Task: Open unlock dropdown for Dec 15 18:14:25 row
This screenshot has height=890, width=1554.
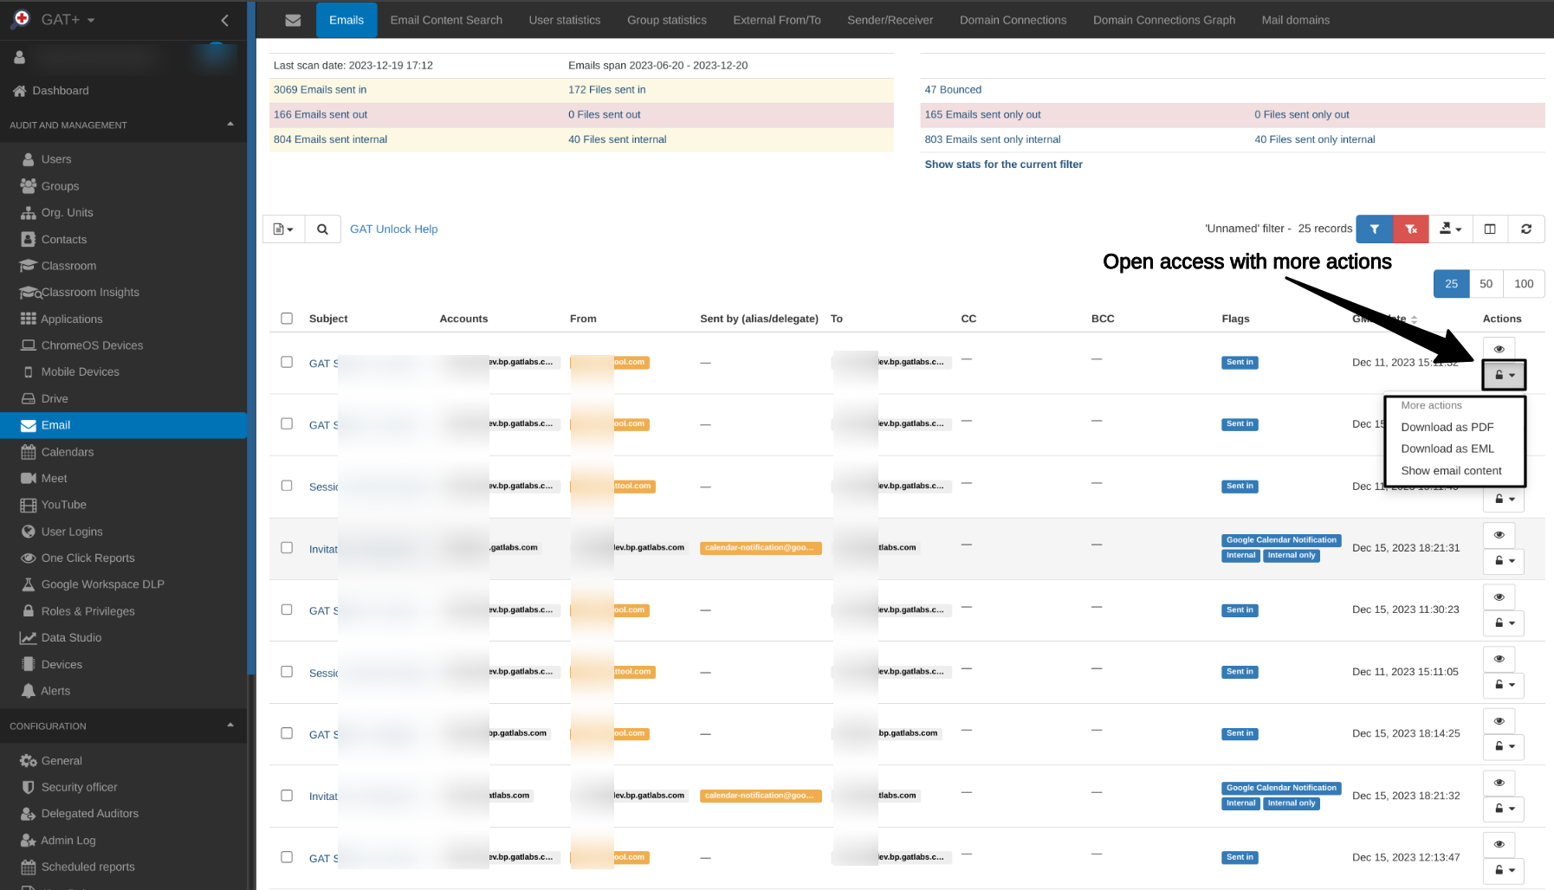Action: (1504, 746)
